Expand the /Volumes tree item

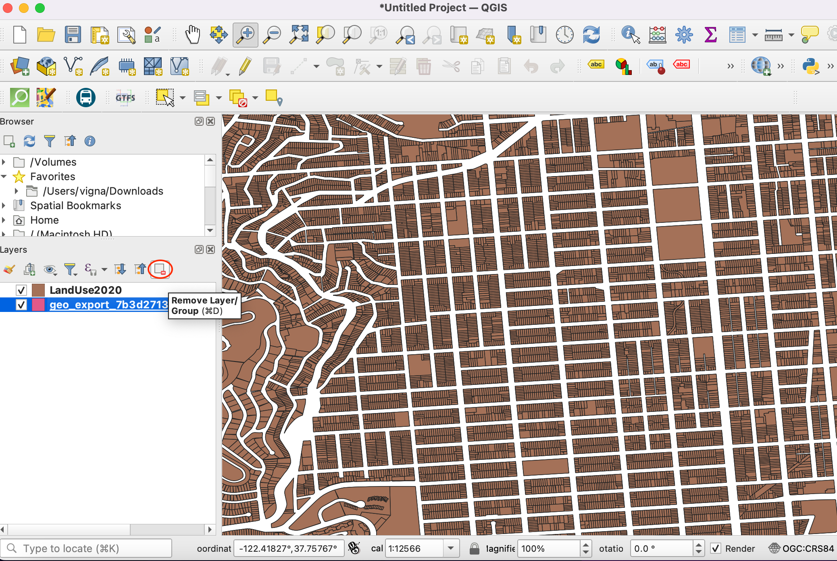[x=4, y=162]
